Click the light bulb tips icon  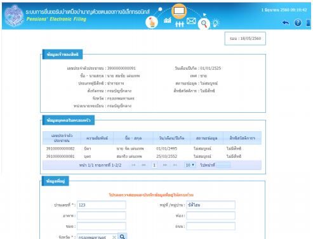pyautogui.click(x=216, y=23)
